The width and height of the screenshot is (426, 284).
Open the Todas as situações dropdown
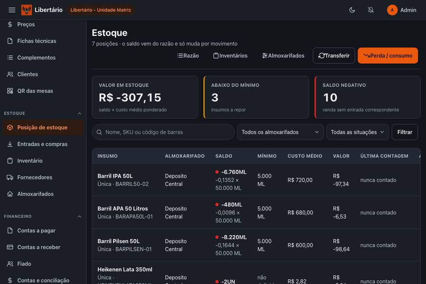[357, 132]
